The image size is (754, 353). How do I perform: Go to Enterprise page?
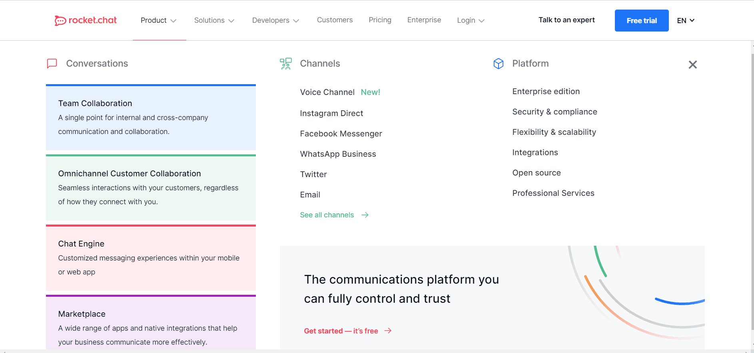pos(424,20)
